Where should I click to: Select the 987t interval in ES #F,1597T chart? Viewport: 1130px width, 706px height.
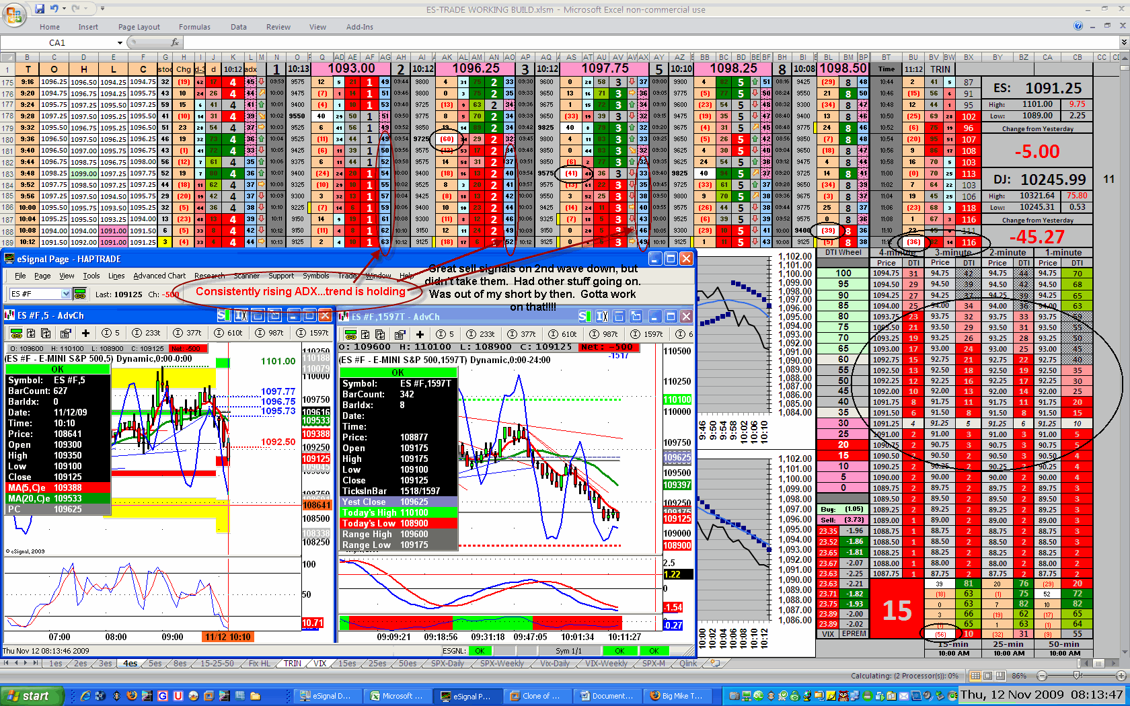(603, 334)
